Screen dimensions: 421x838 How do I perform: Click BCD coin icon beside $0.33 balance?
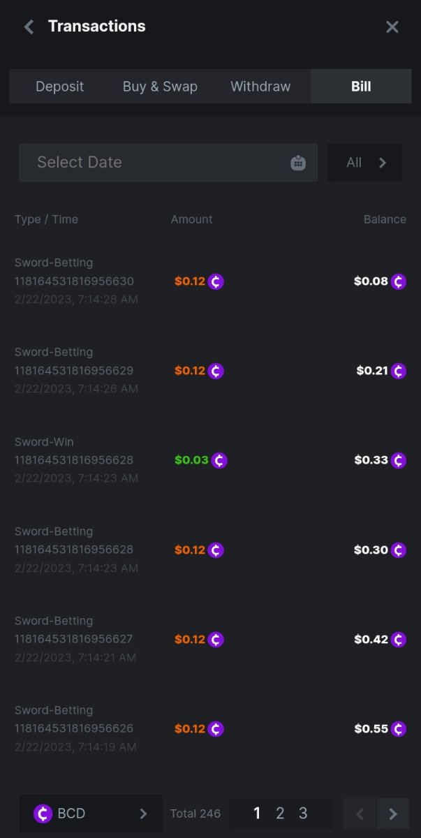click(x=399, y=460)
